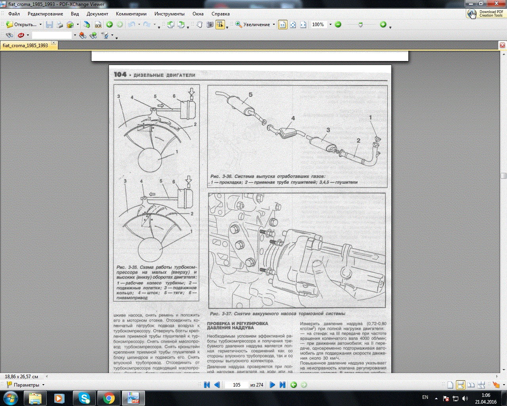Click the zoom slider handle

(360, 25)
